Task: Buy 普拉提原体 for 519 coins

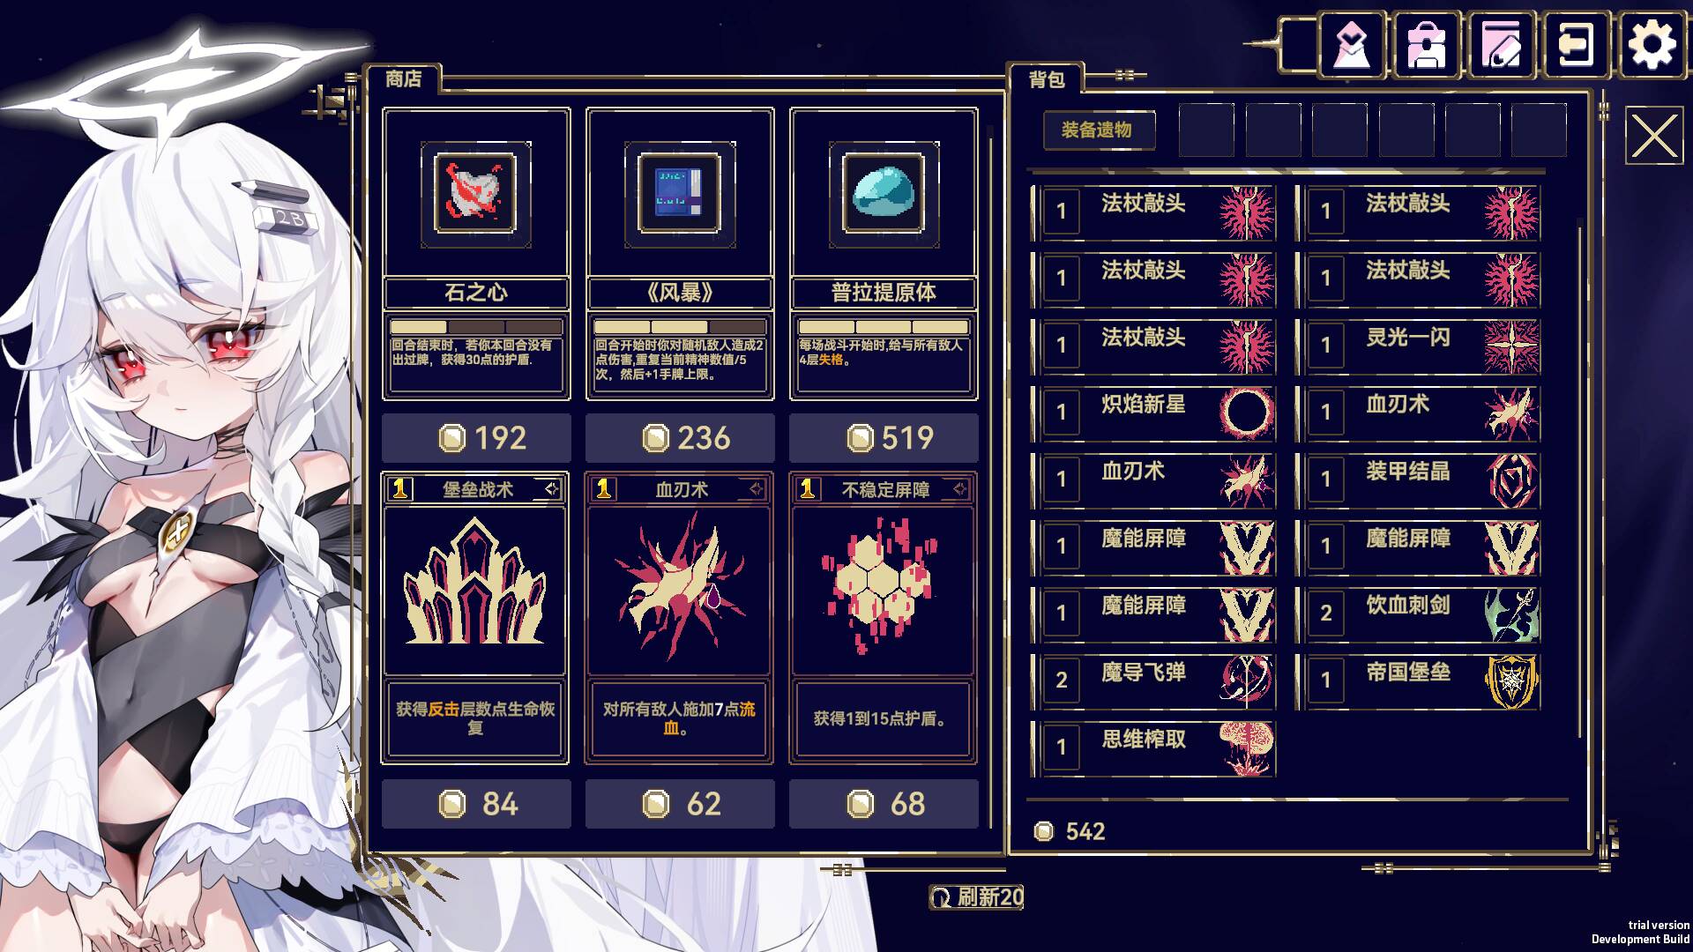Action: tap(884, 438)
